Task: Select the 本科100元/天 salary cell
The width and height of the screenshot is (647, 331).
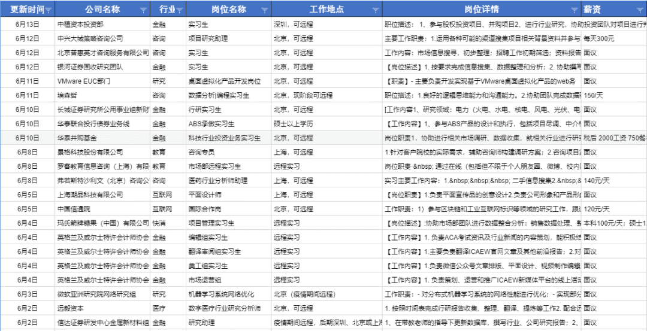Action: pos(614,223)
